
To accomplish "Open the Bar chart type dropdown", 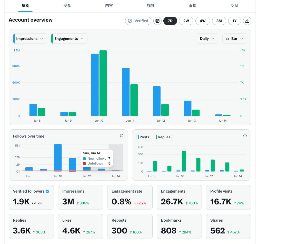I will click(234, 39).
